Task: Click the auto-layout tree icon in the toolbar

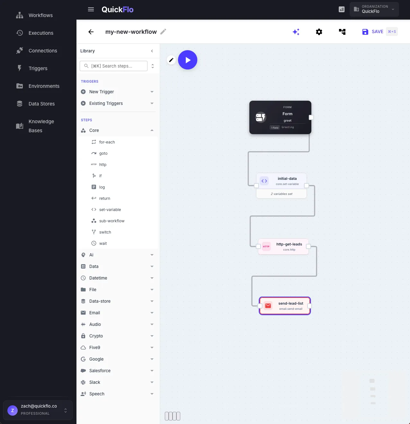Action: click(x=342, y=32)
